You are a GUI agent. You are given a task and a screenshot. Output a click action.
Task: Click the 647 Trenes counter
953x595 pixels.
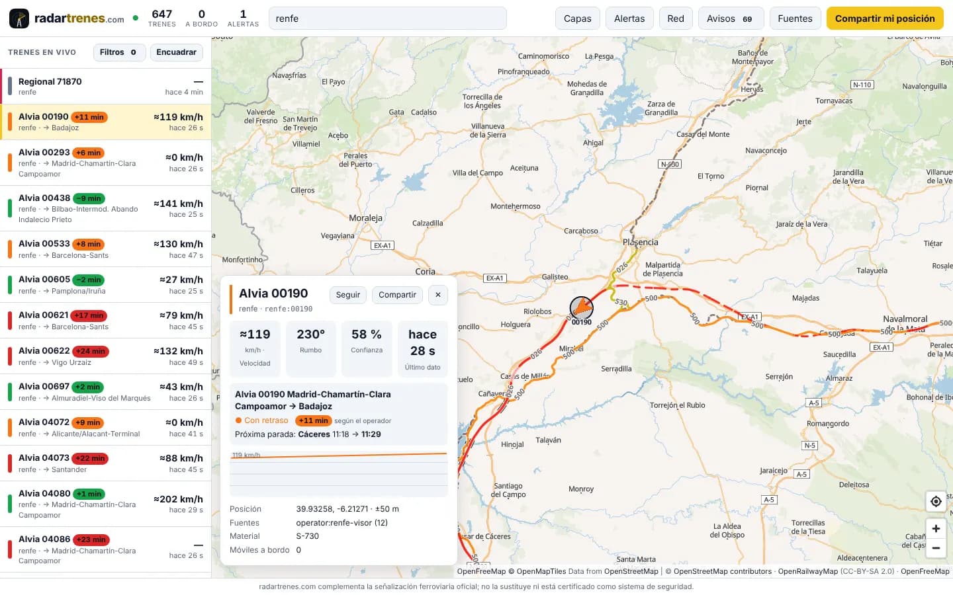tap(162, 19)
